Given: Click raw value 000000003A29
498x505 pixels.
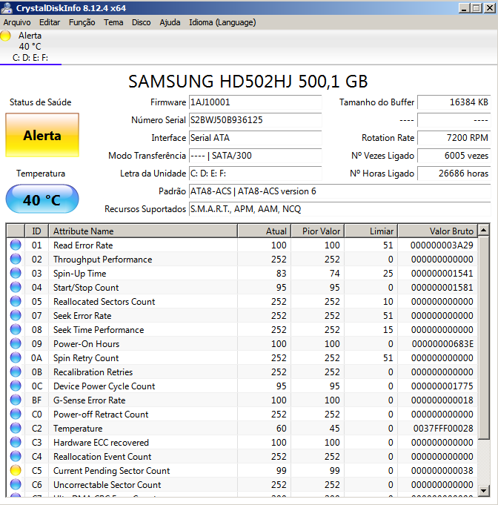Looking at the screenshot, I should 442,245.
